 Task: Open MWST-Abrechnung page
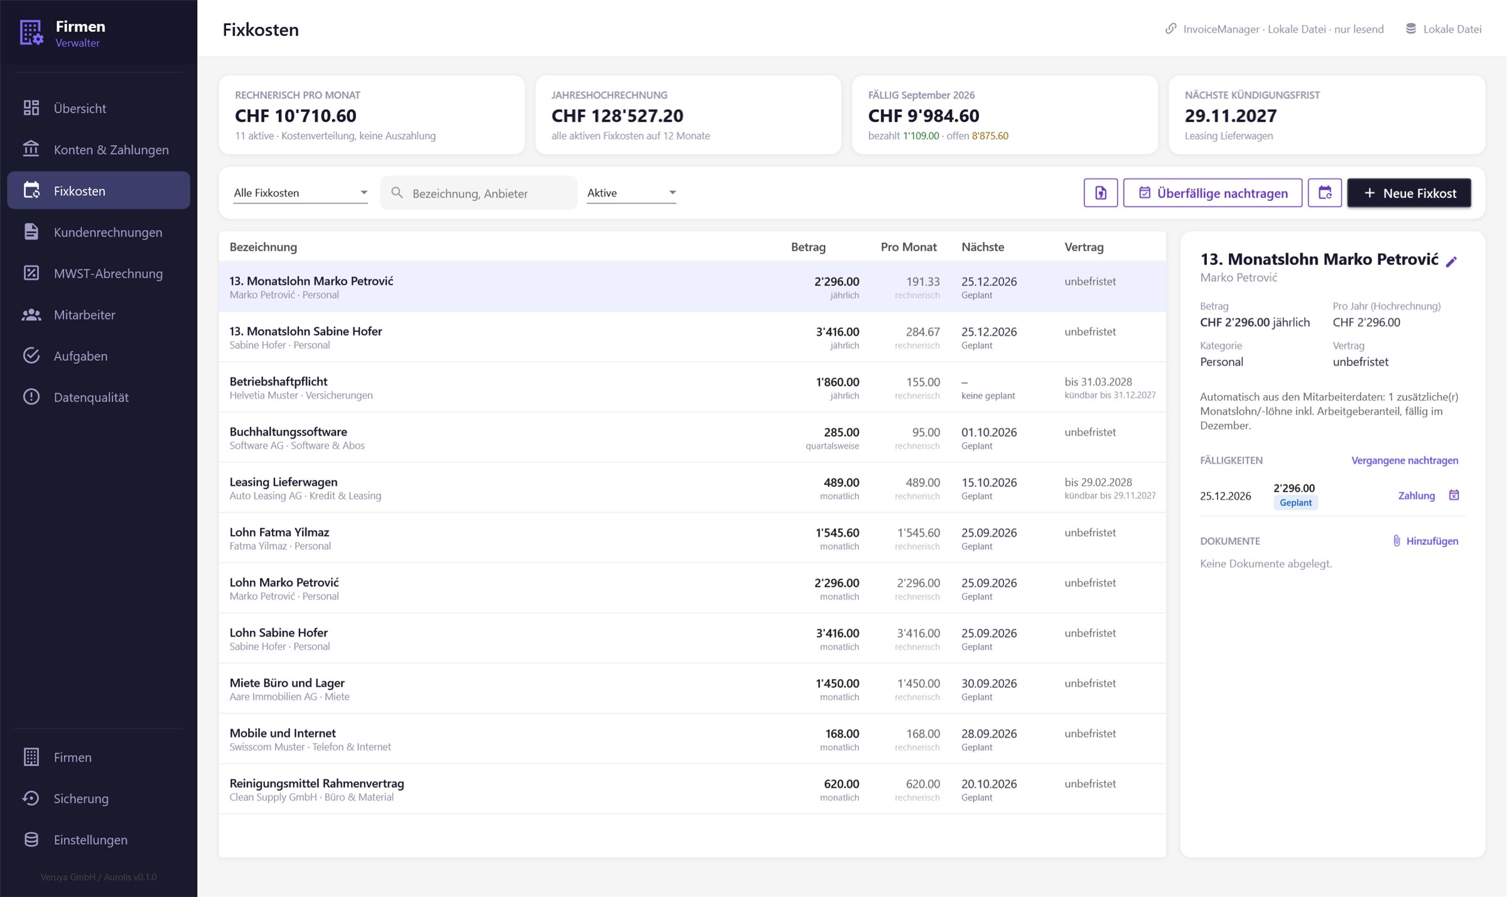pyautogui.click(x=99, y=273)
